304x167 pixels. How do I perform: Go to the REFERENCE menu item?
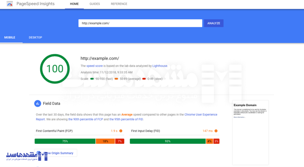[x=119, y=4]
